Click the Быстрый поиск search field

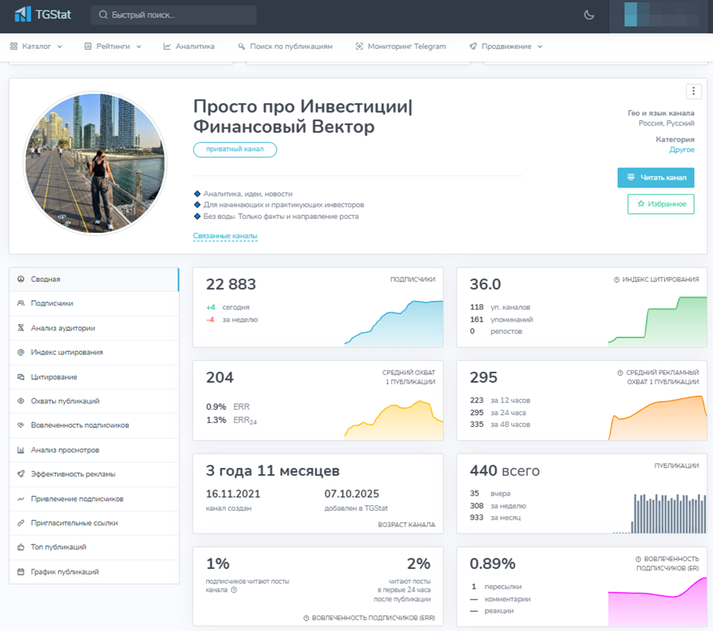click(x=173, y=15)
